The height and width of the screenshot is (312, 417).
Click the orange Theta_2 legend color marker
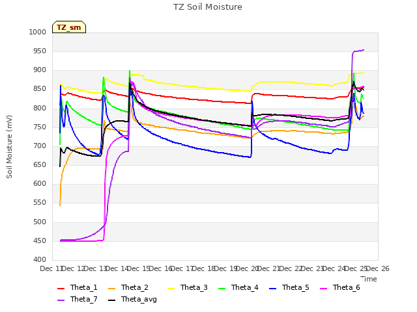click(111, 289)
